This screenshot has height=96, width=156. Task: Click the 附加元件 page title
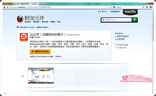pyautogui.click(x=35, y=18)
